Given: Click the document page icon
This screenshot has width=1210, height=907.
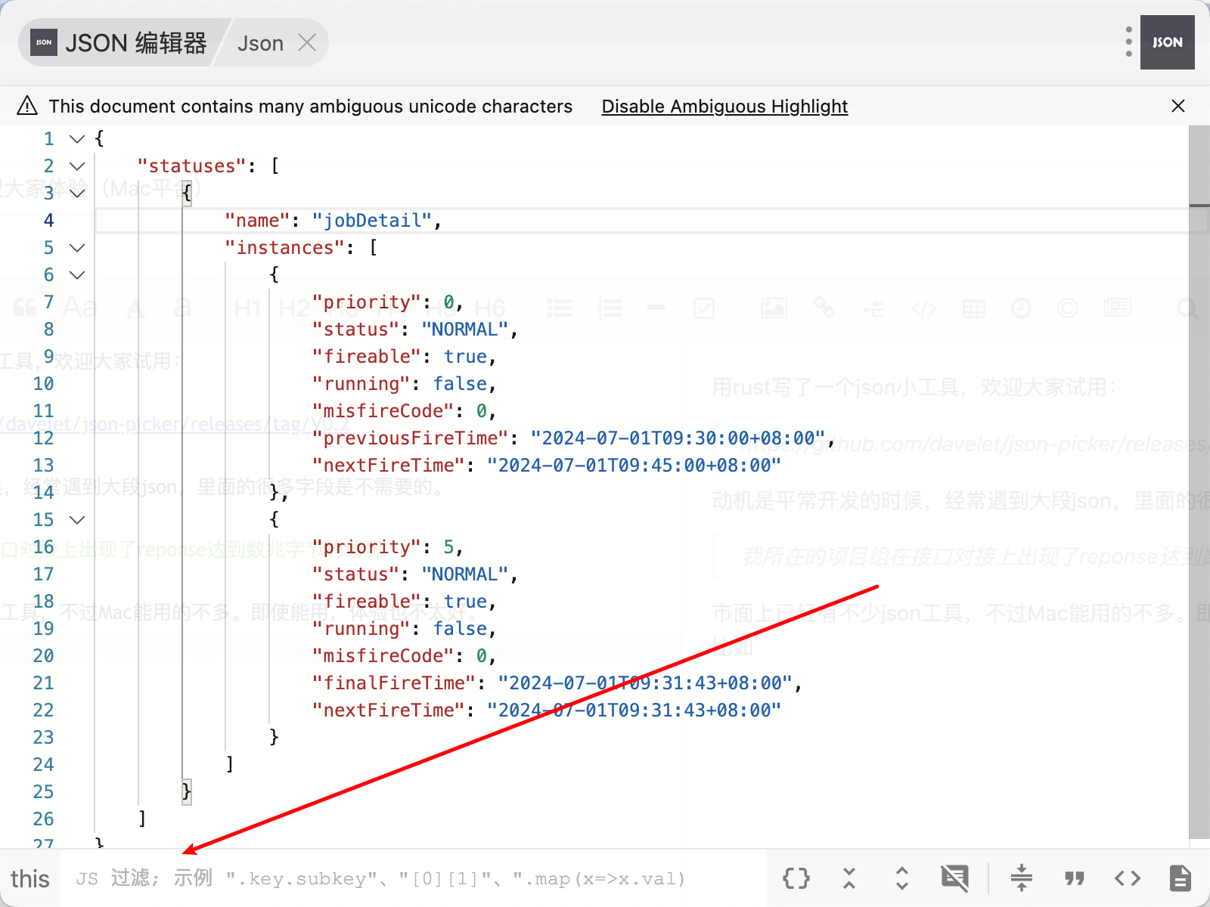Looking at the screenshot, I should [1180, 878].
